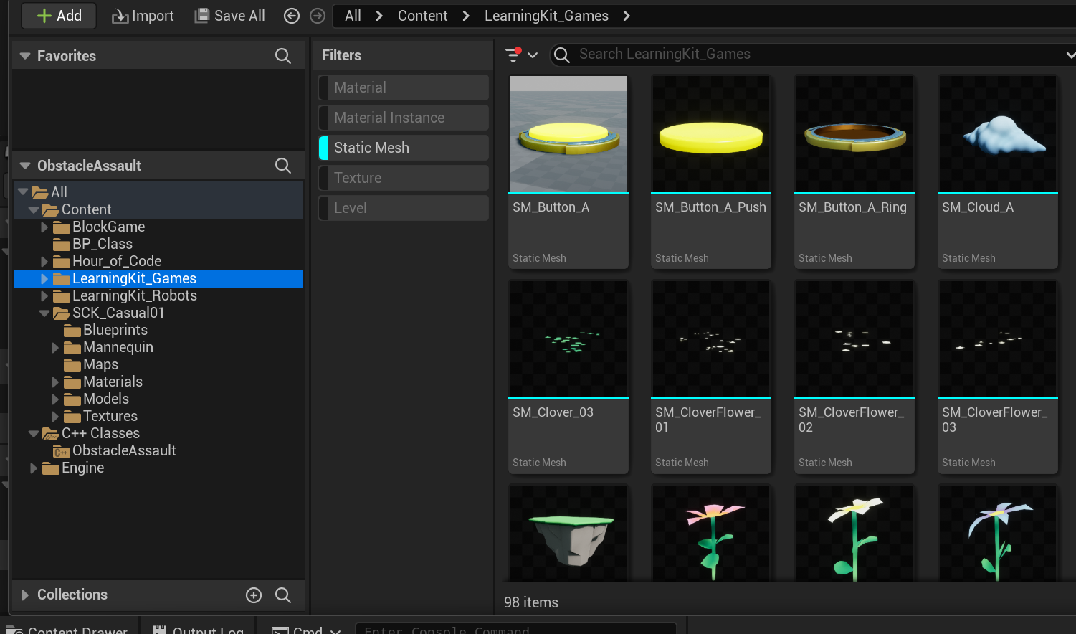
Task: Click the Import button
Action: point(143,16)
